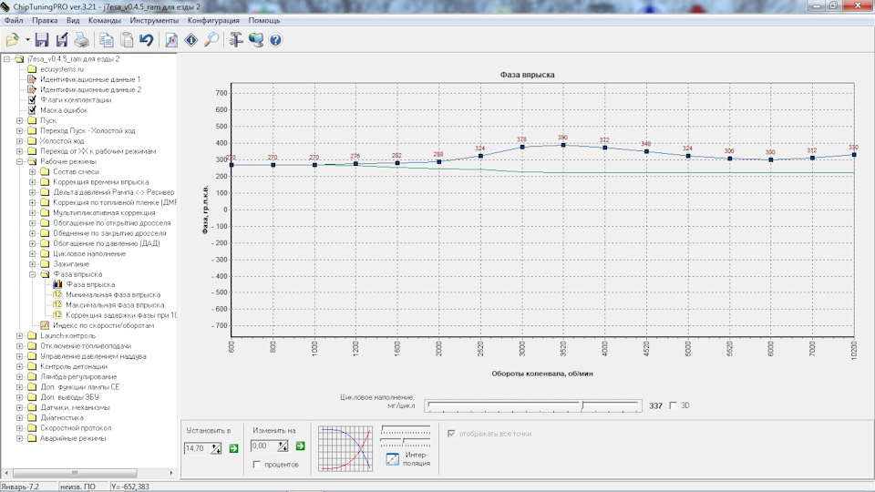
Task: Open the Файл menu
Action: pos(14,20)
